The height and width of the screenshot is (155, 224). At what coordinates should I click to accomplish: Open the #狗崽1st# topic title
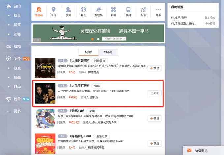coord(77,111)
